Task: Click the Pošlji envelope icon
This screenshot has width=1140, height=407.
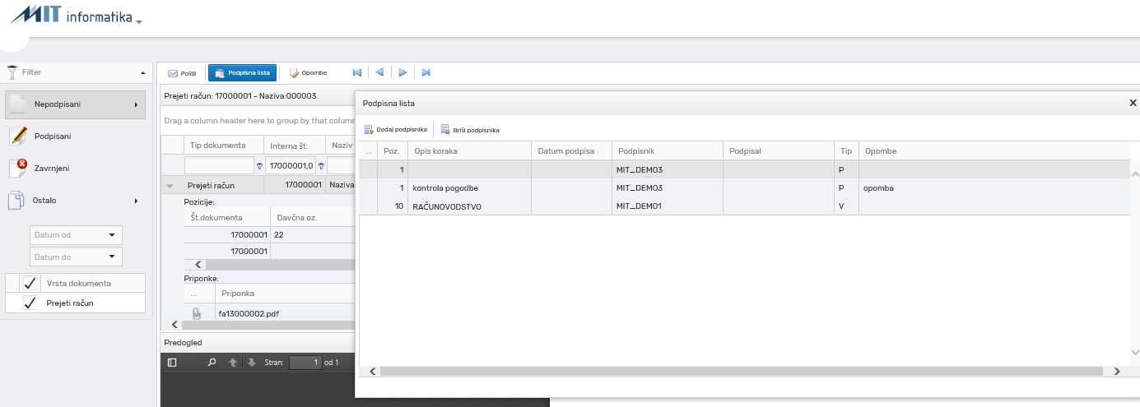Action: [x=173, y=73]
